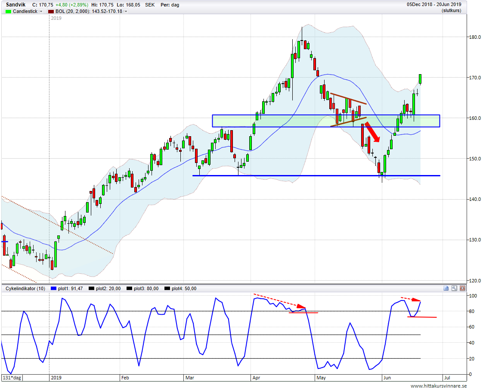Image resolution: width=486 pixels, height=388 pixels.
Task: Click the Sandvik stock name
Action: tap(16, 5)
